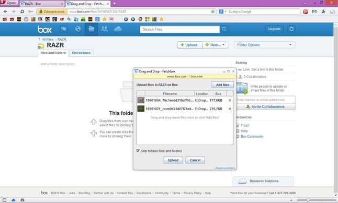
Task: Open the New... dropdown button
Action: (216, 45)
